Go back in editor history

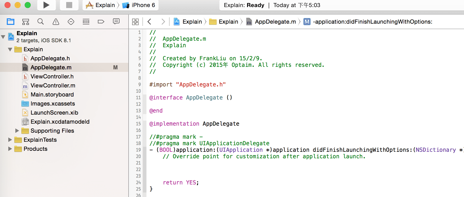coord(149,22)
